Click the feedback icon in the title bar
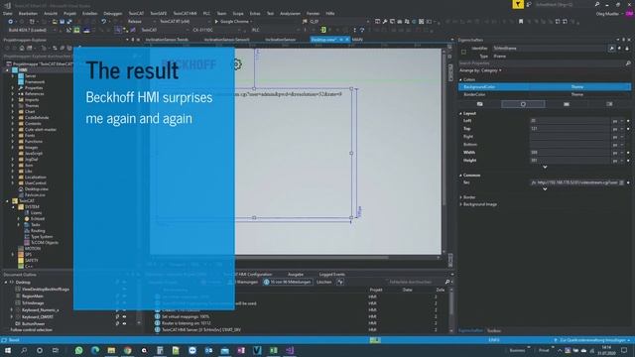The image size is (635, 357). [x=529, y=4]
